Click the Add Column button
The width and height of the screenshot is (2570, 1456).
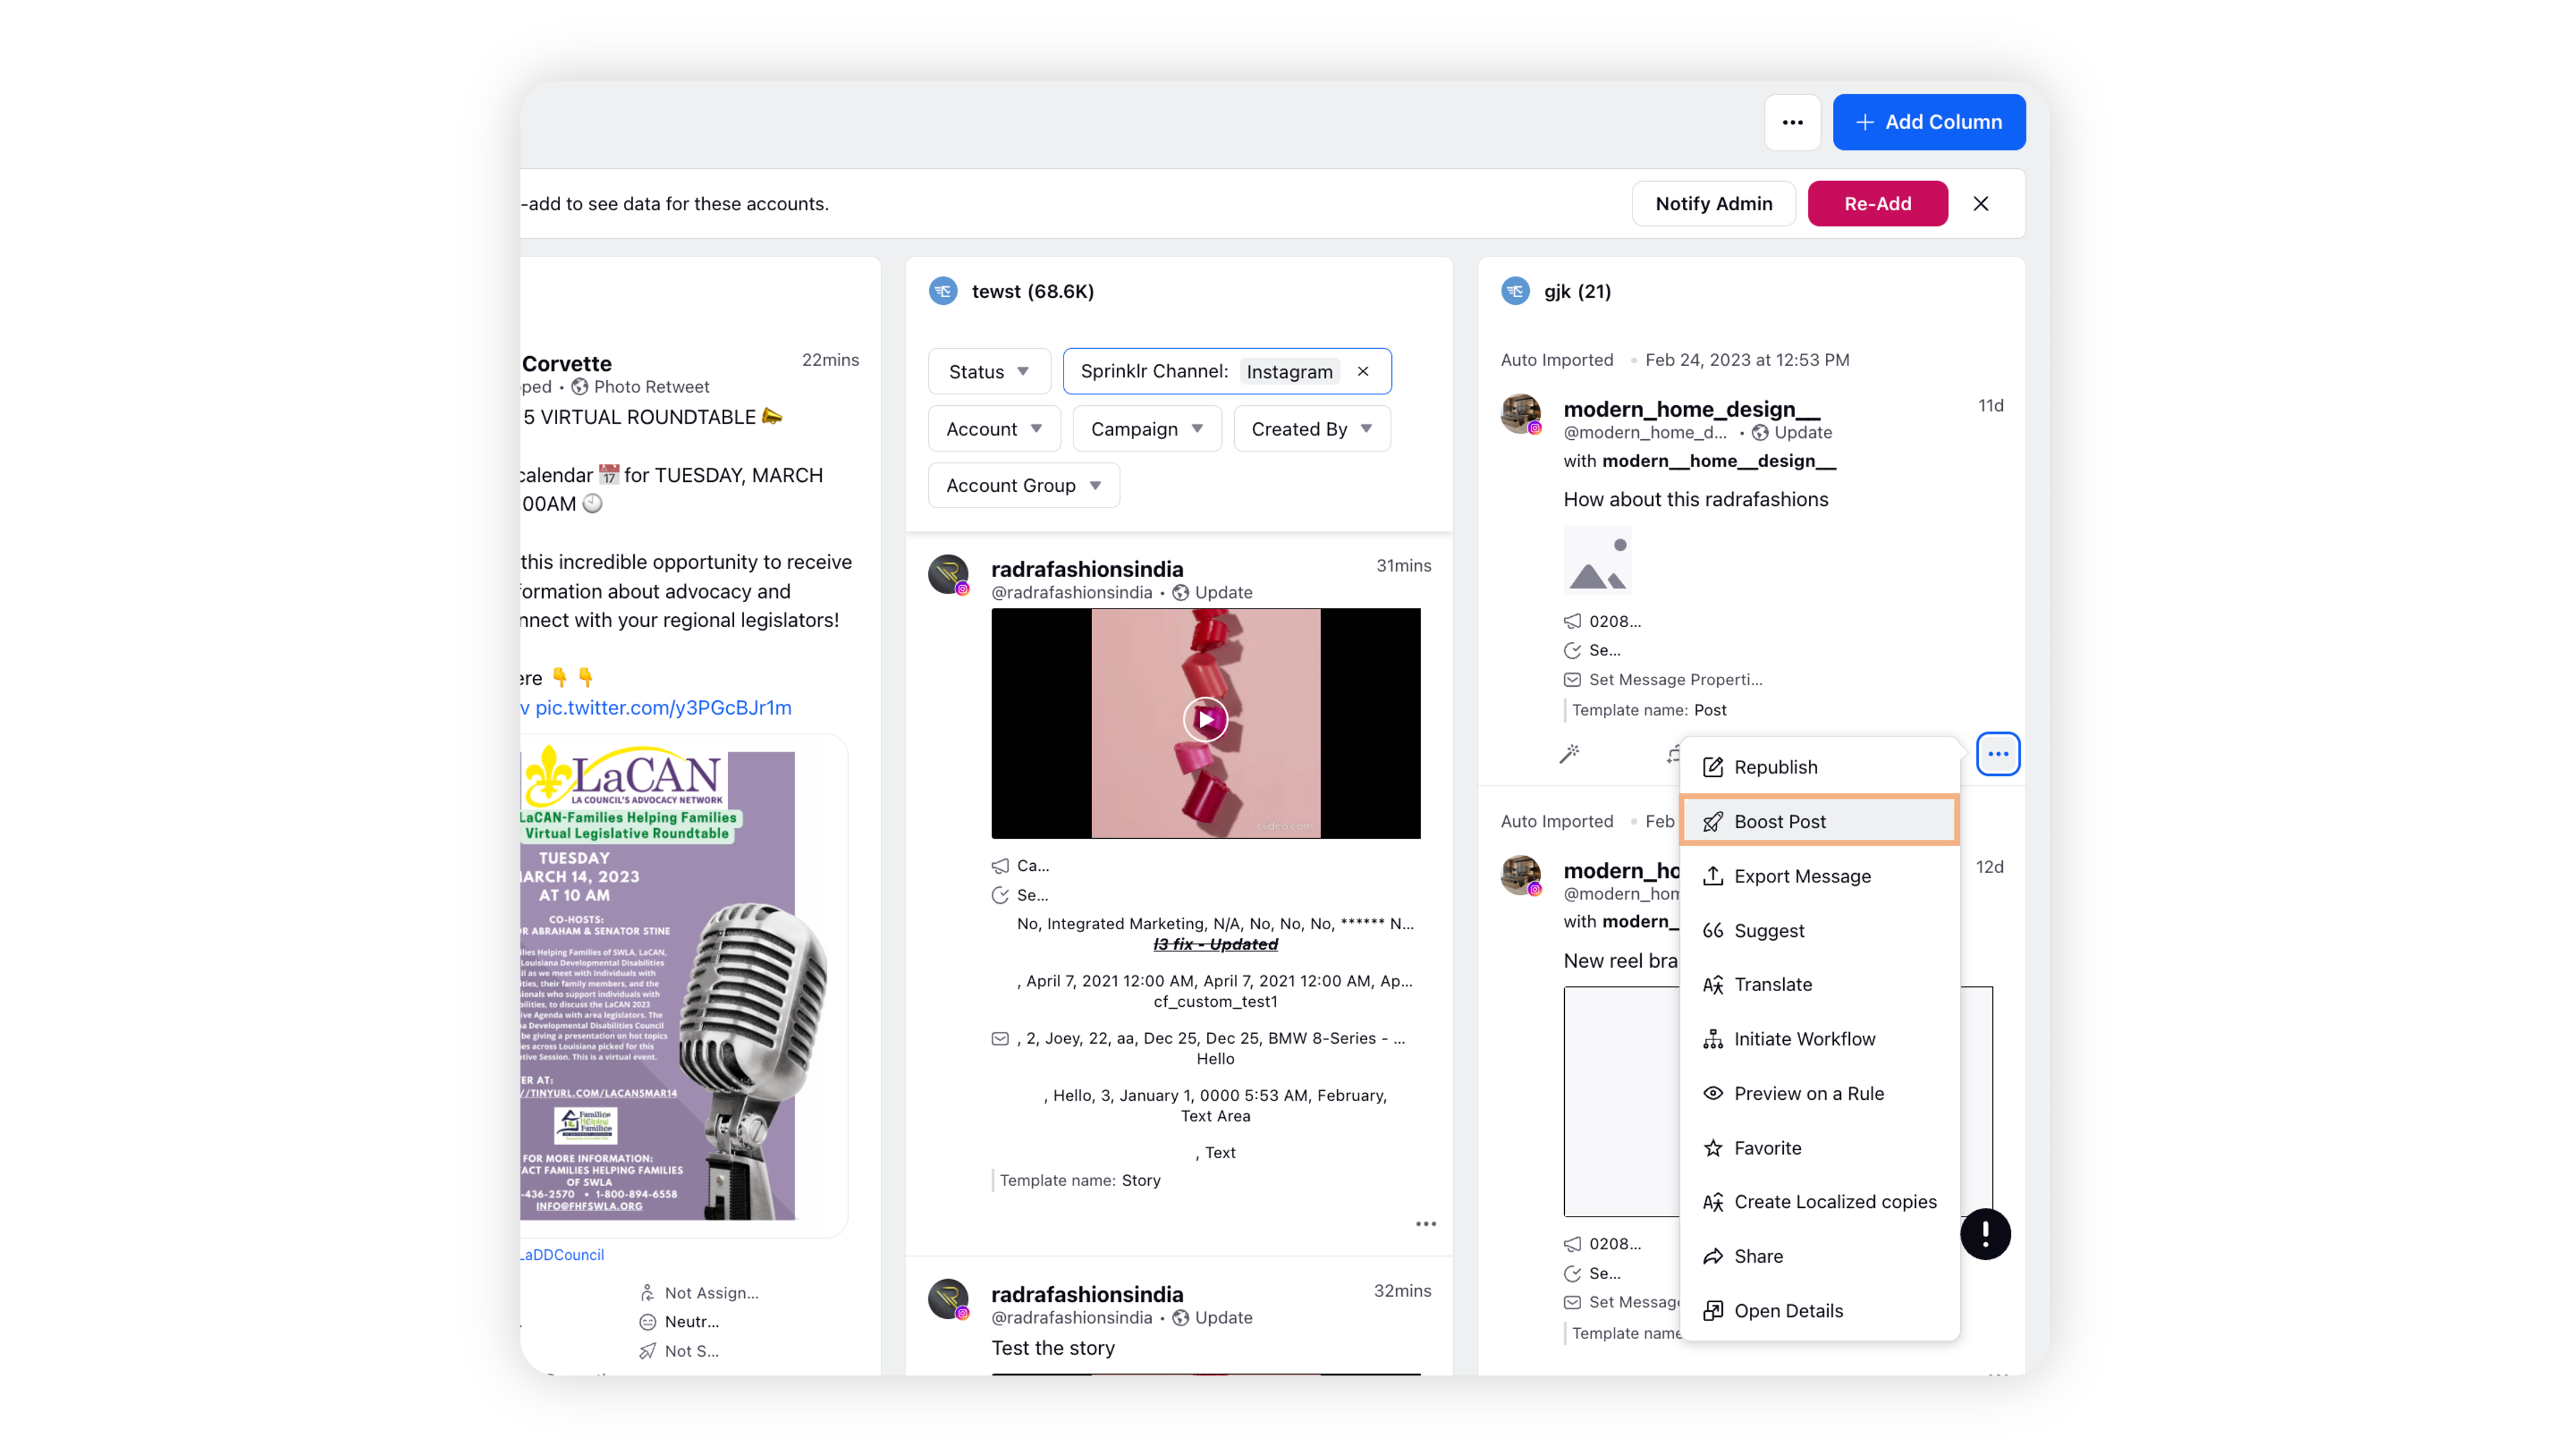pyautogui.click(x=1928, y=122)
